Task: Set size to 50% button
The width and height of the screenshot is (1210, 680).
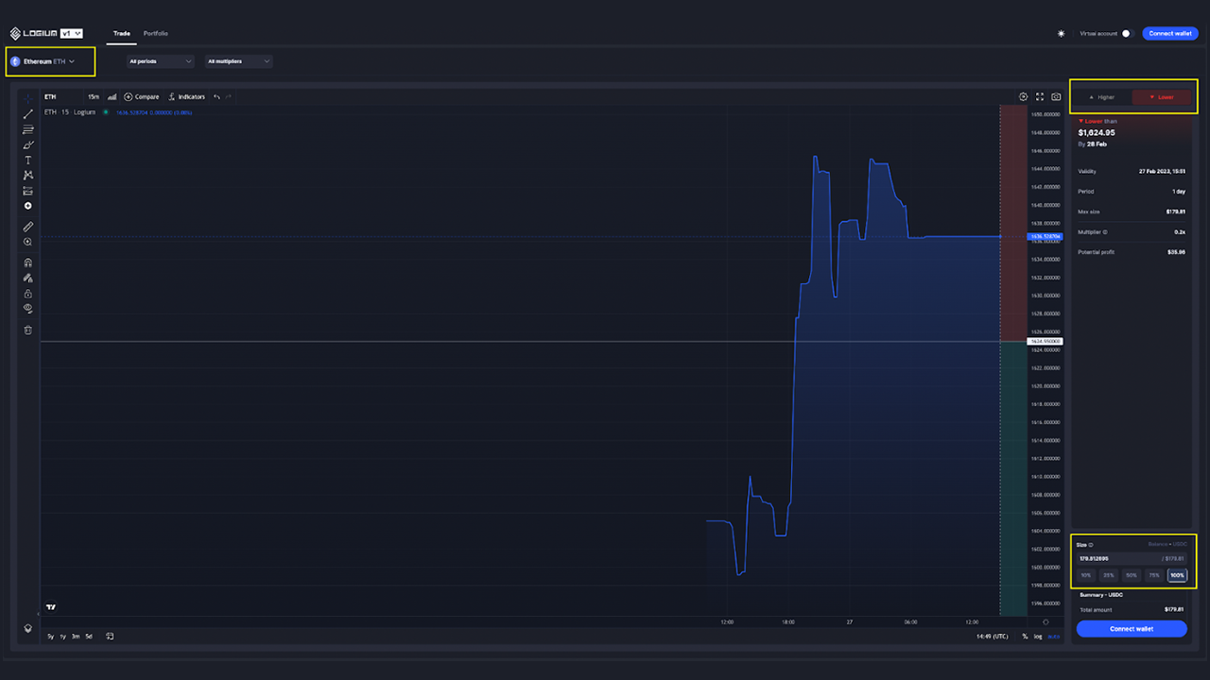Action: click(x=1132, y=575)
